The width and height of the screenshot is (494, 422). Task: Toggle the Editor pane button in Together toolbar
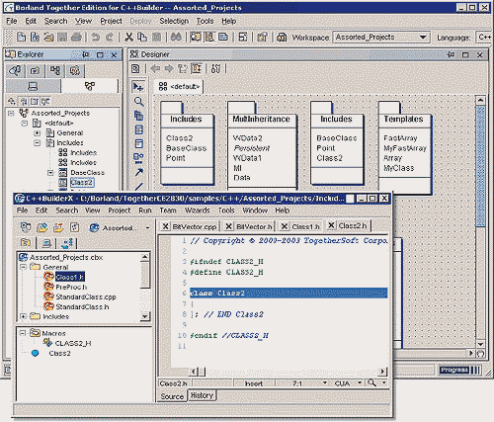[223, 37]
